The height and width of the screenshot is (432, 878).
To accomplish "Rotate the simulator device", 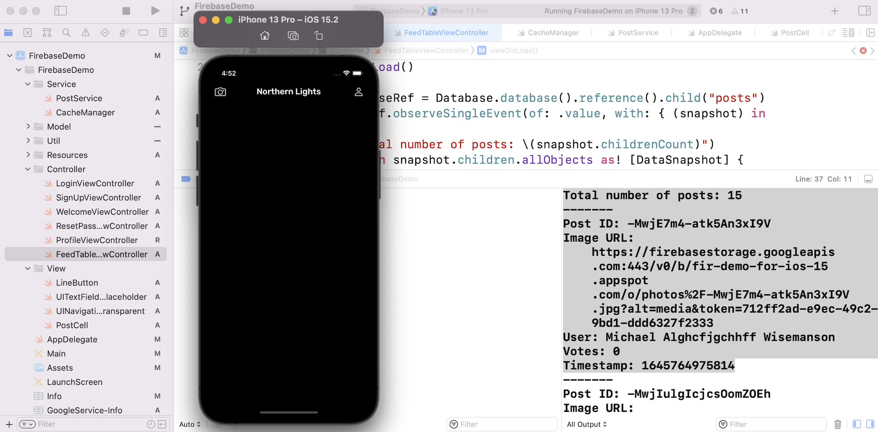I will (319, 36).
